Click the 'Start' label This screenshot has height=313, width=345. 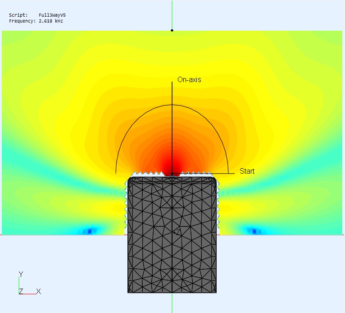point(247,171)
